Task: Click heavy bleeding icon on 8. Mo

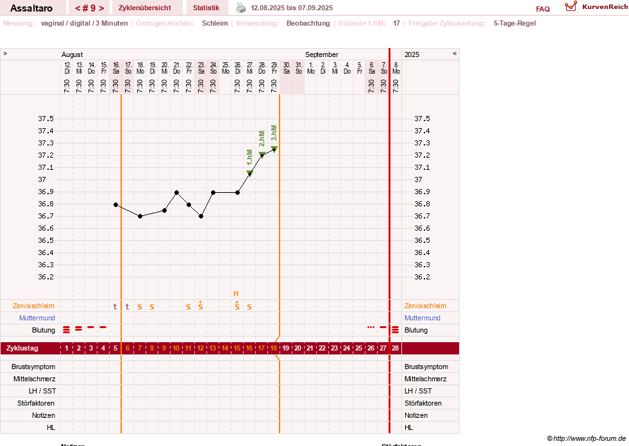Action: 396,329
